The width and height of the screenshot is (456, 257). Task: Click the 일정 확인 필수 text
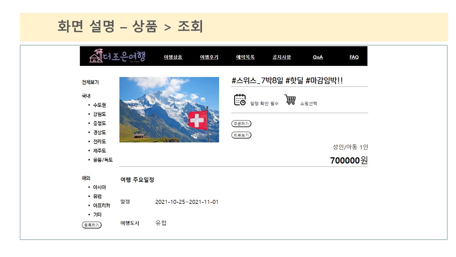[264, 104]
